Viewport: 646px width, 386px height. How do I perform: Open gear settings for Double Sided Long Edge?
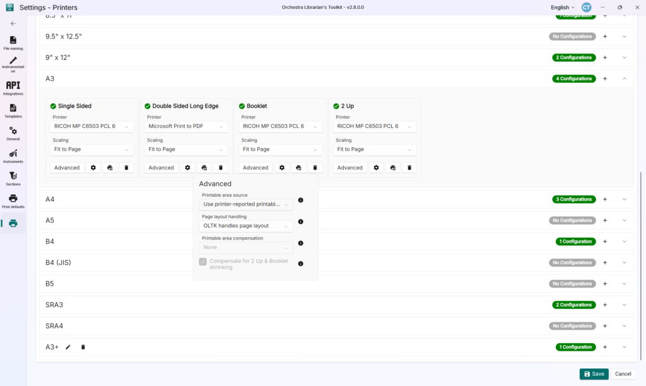[187, 168]
